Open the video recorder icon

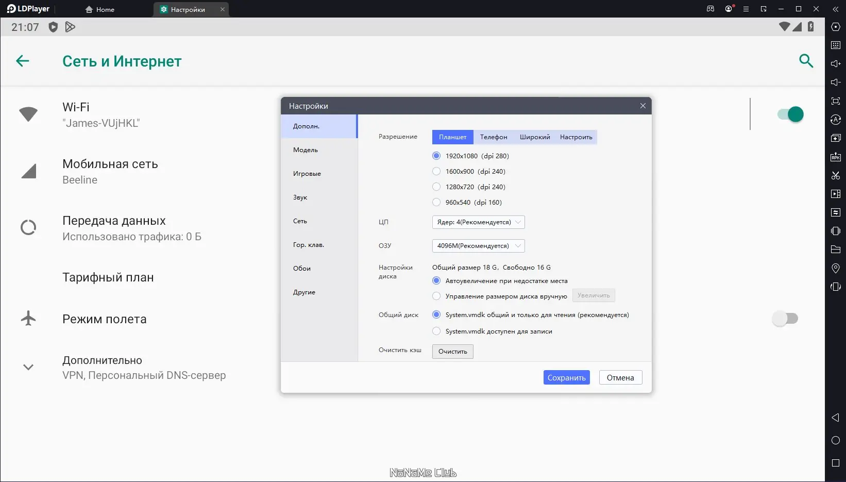[836, 194]
